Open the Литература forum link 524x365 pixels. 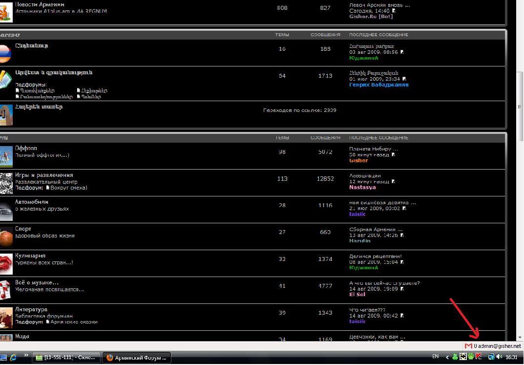[31, 309]
